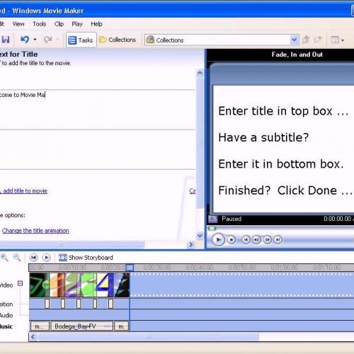This screenshot has width=354, height=354.
Task: Click the 0:00:30.00 mark on timeline ruler
Action: (156, 268)
